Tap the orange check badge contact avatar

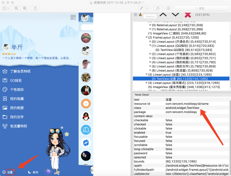click(x=86, y=104)
